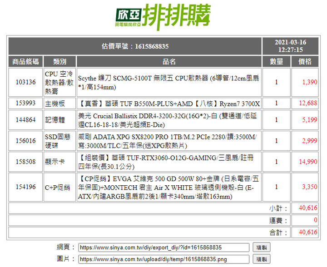This screenshot has height=267, width=327.
Task: Click the 數量 column header
Action: coord(276,61)
